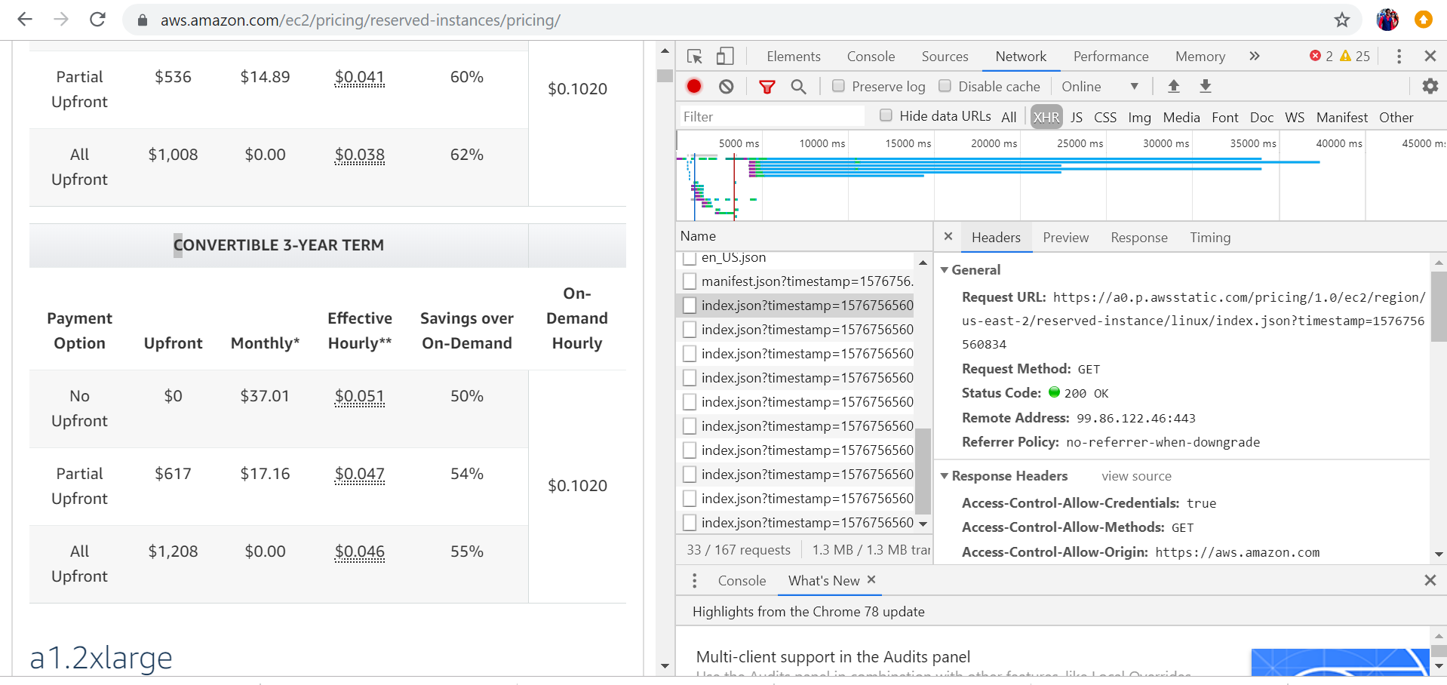The width and height of the screenshot is (1447, 685).
Task: Toggle the network filter funnel icon
Action: pos(767,87)
